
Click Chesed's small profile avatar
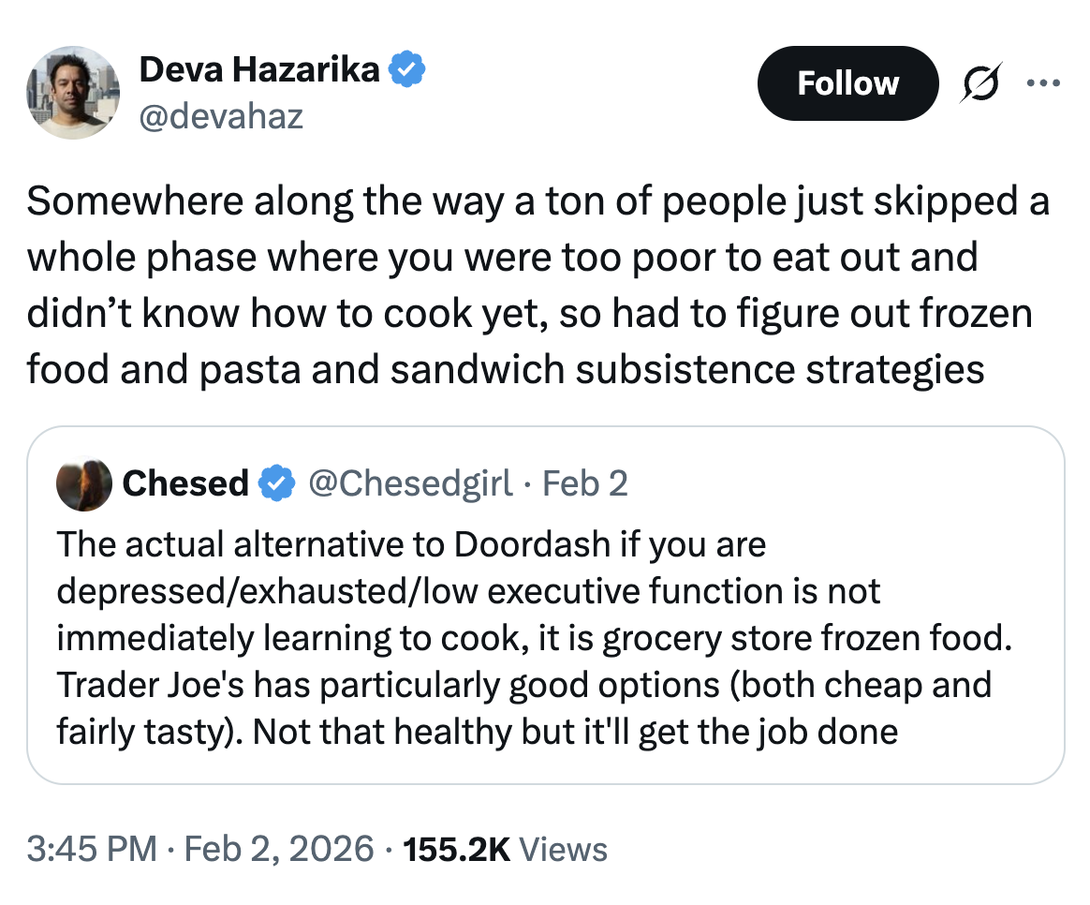point(85,483)
